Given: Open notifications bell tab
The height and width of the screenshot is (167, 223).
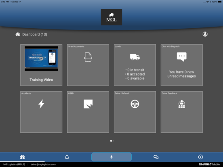Looking at the screenshot, I should pos(67,157).
